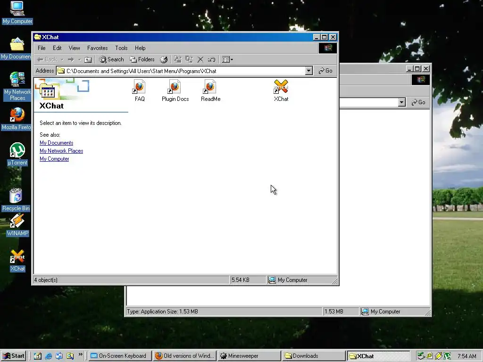Click the µTorrent system tray icon
Viewport: 483px width, 362px height.
447,356
